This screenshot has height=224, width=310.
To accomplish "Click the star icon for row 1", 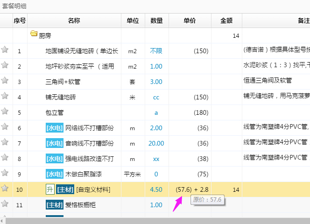I will click(5, 50).
